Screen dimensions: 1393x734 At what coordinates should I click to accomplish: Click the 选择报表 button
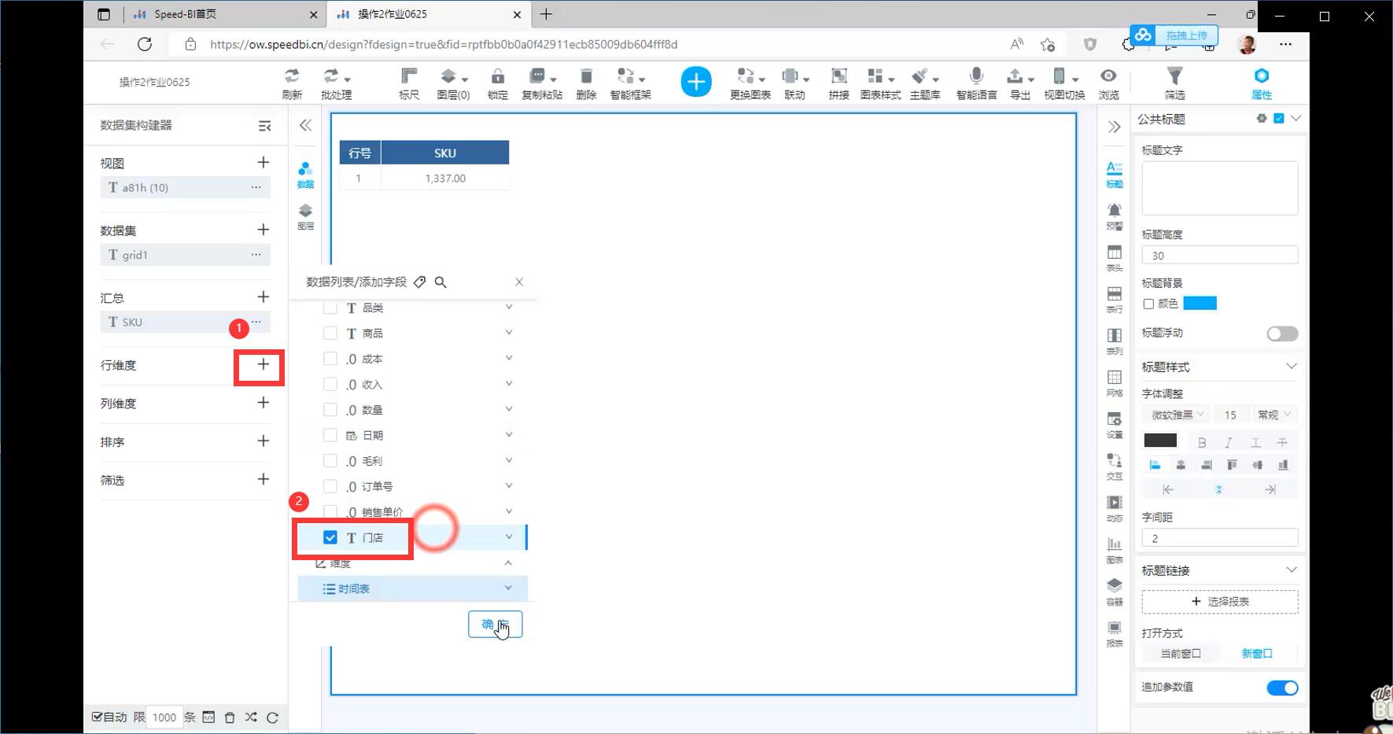(x=1220, y=602)
